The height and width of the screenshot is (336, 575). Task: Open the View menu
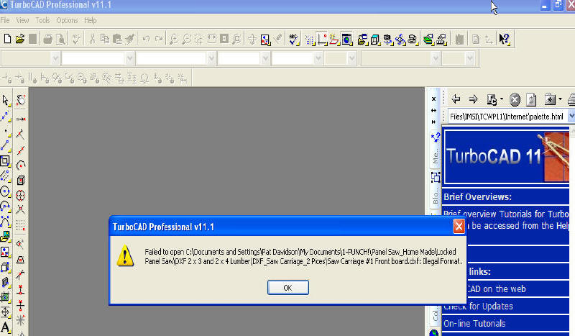coord(22,20)
